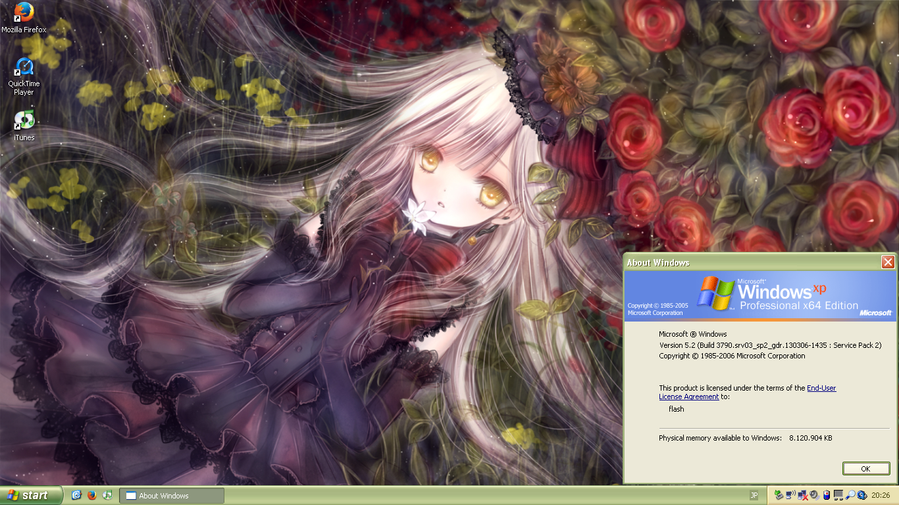Screen dimensions: 899x505
Task: Click the 'Physical memory available to Windows' line
Action: tap(746, 438)
